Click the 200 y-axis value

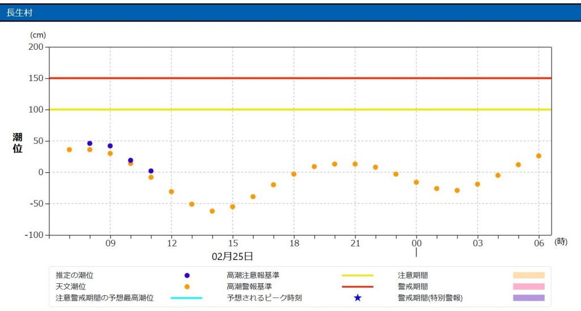(36, 46)
